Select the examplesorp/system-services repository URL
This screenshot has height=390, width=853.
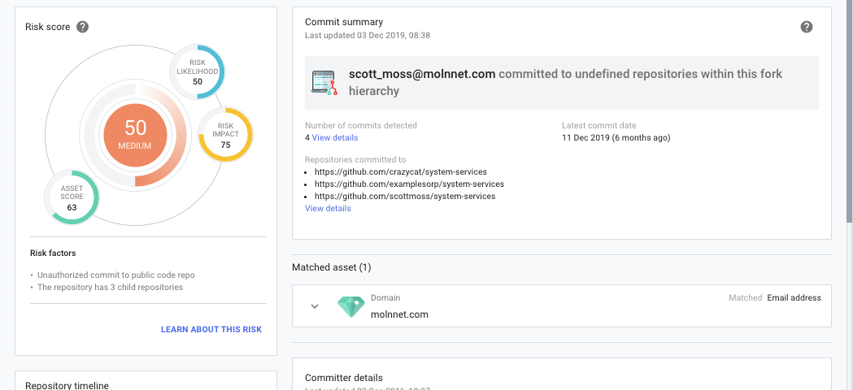coord(409,184)
